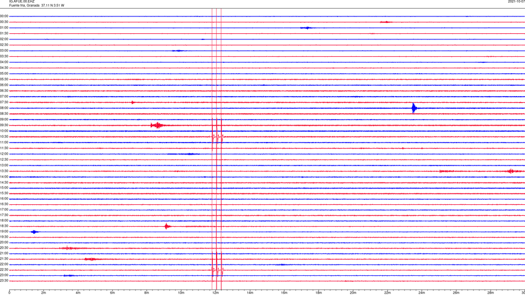
Task: Select the 08:00 trace time label
Action: [4, 108]
